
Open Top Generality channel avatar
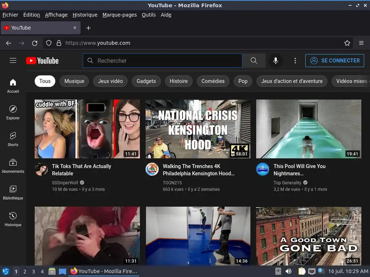[263, 170]
